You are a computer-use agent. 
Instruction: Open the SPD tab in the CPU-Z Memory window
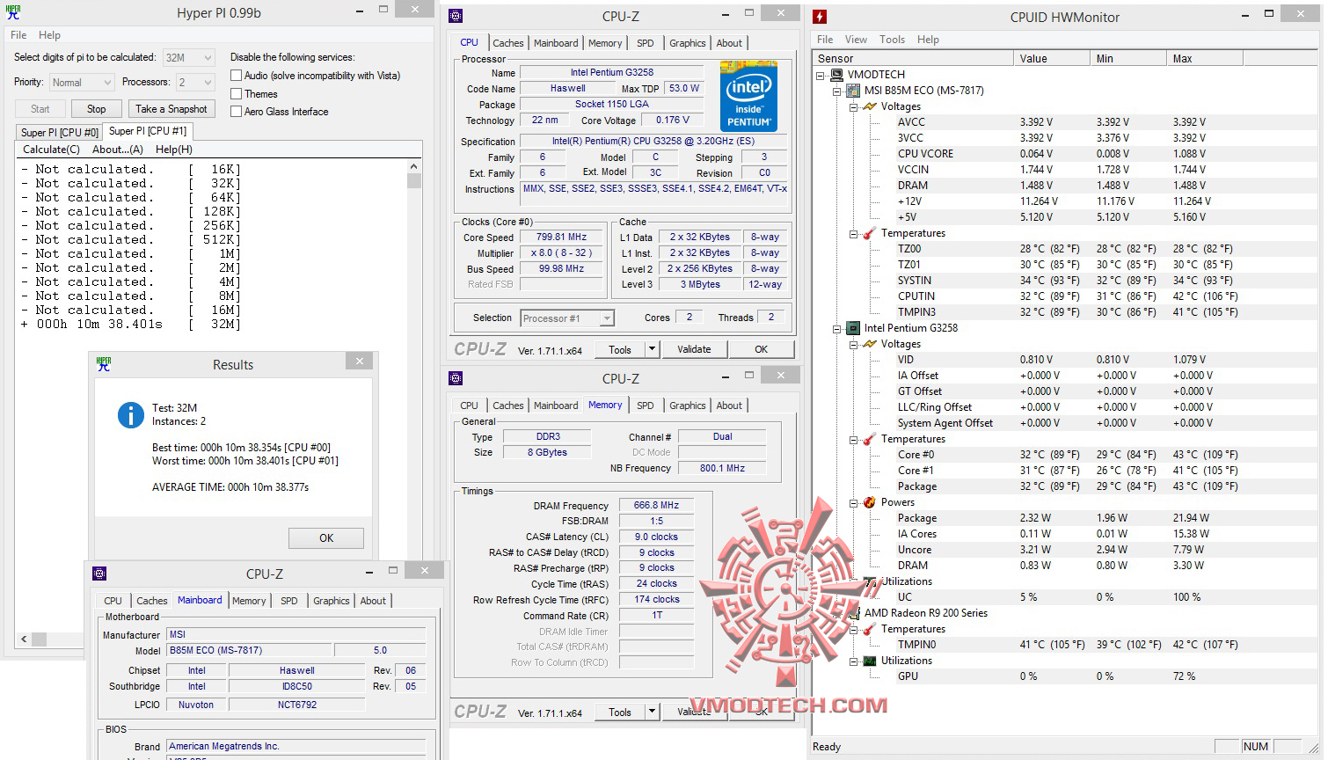[646, 406]
